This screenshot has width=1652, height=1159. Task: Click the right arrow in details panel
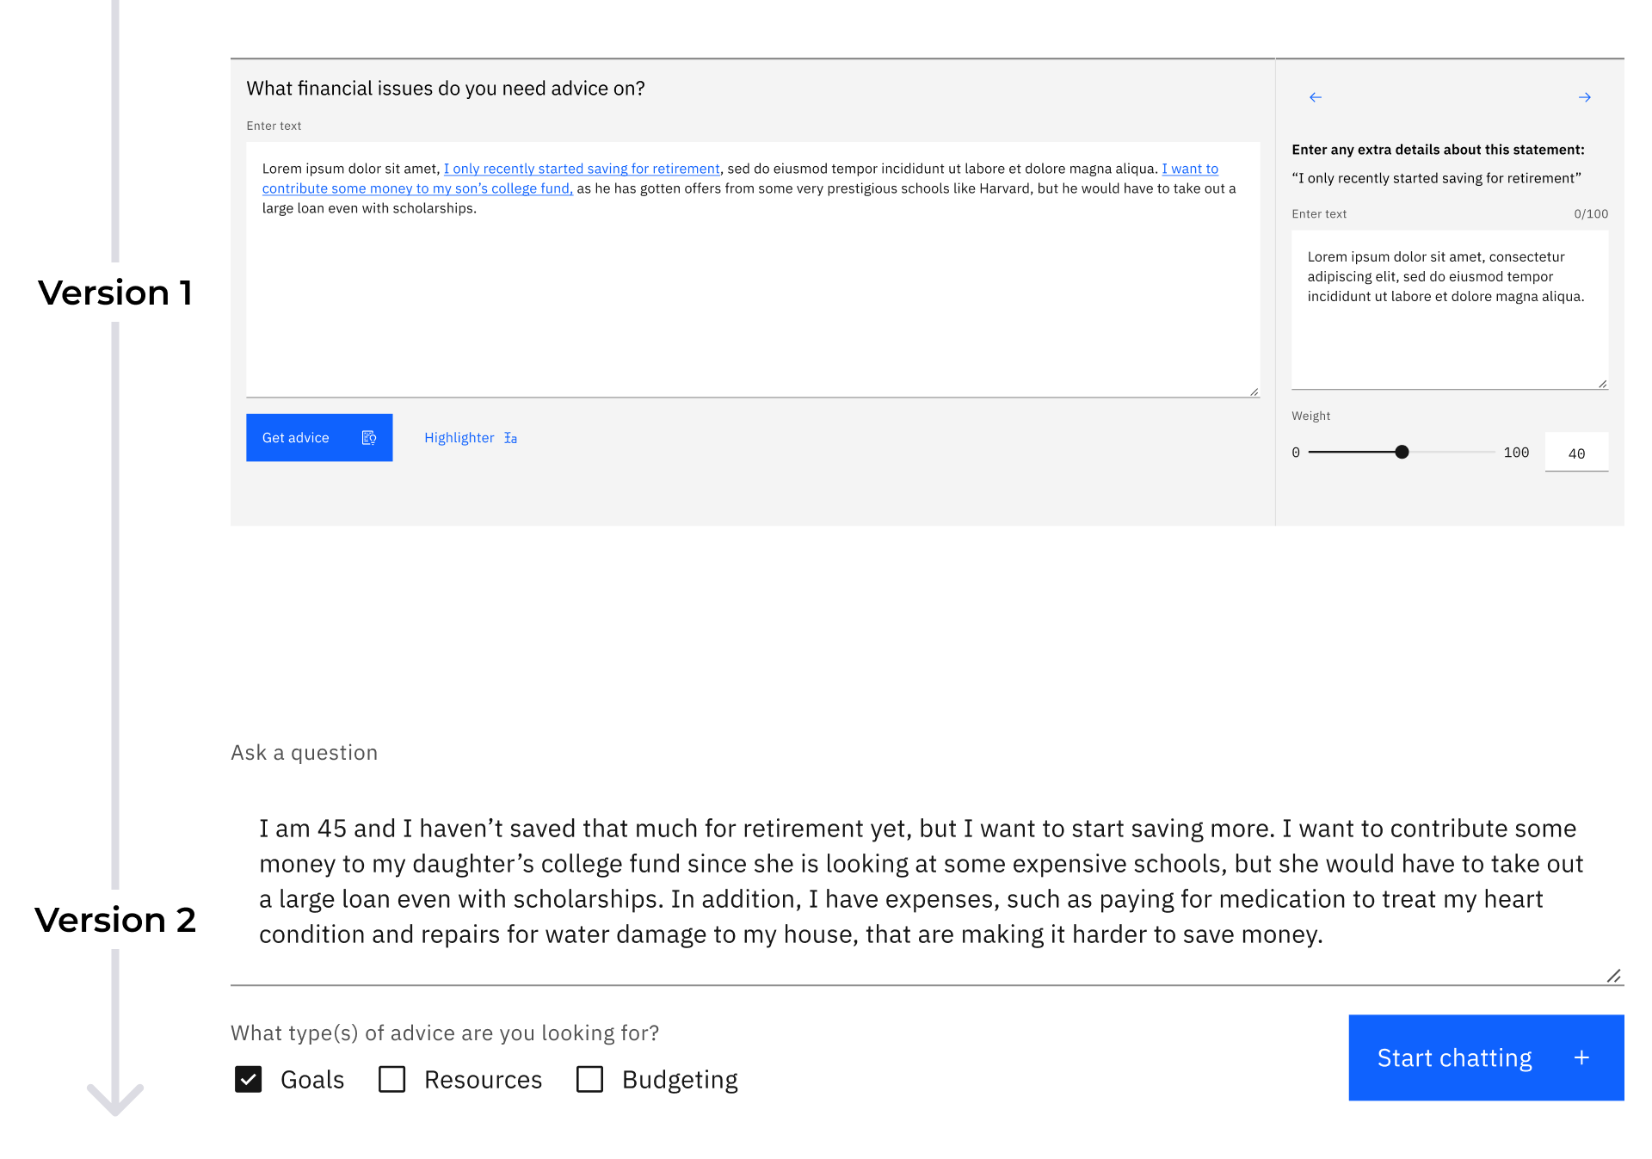click(1584, 97)
